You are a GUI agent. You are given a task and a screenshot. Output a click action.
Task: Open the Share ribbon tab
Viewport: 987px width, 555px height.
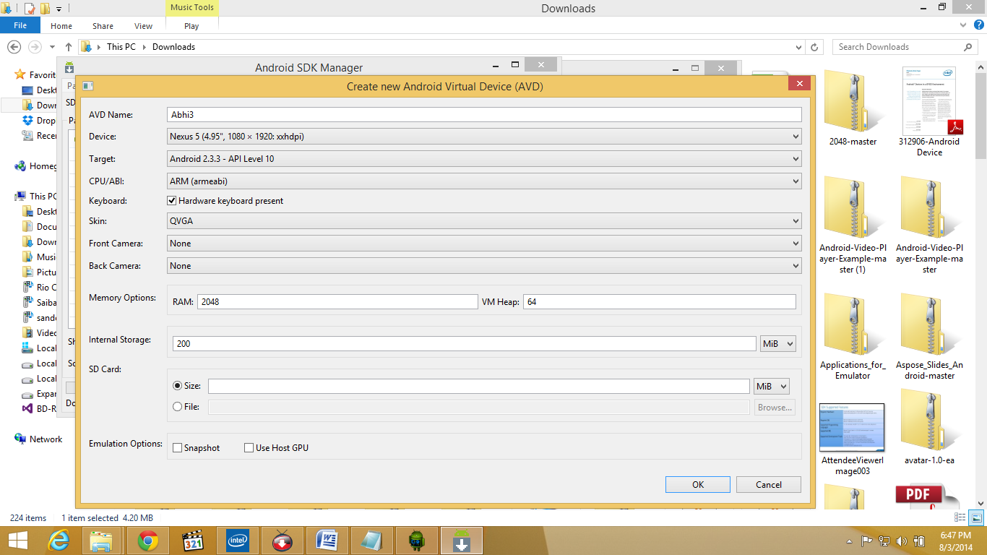coord(103,26)
